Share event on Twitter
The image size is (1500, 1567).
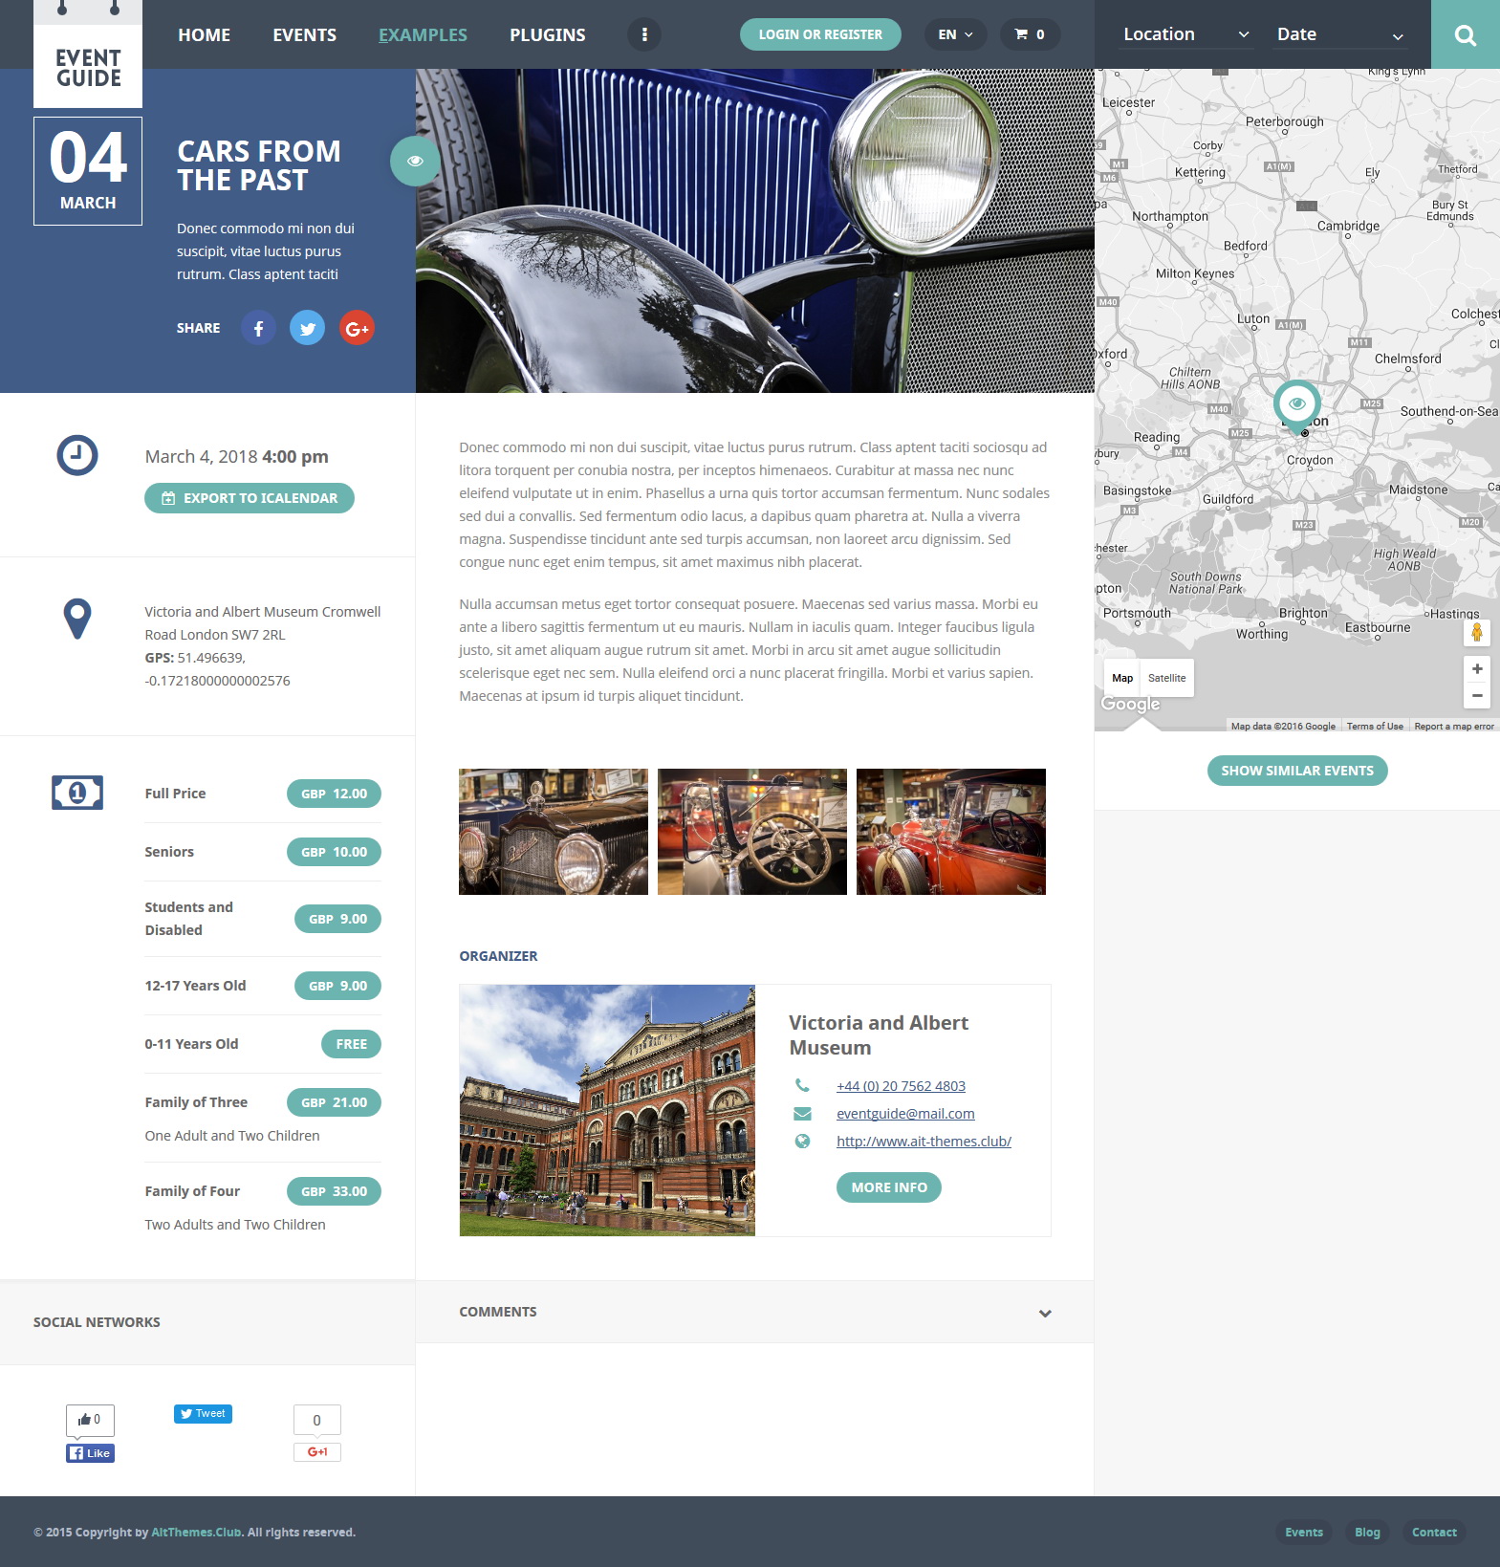(x=307, y=328)
